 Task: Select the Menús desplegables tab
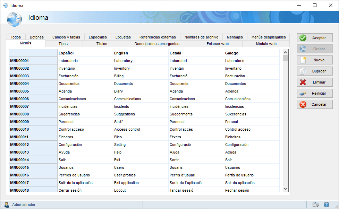coord(269,37)
